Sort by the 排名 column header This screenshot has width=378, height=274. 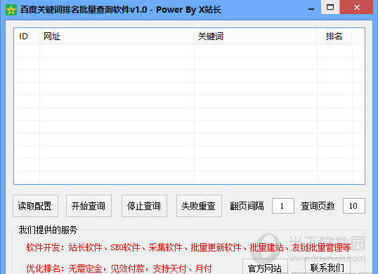[x=334, y=37]
